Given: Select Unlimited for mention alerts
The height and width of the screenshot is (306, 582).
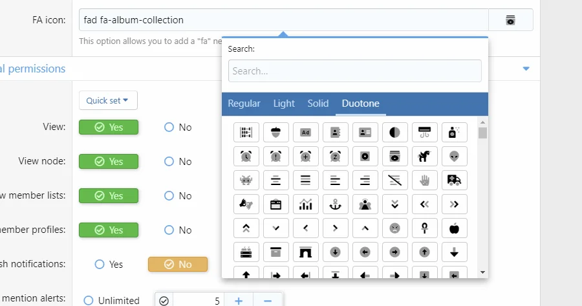Looking at the screenshot, I should click(x=89, y=300).
